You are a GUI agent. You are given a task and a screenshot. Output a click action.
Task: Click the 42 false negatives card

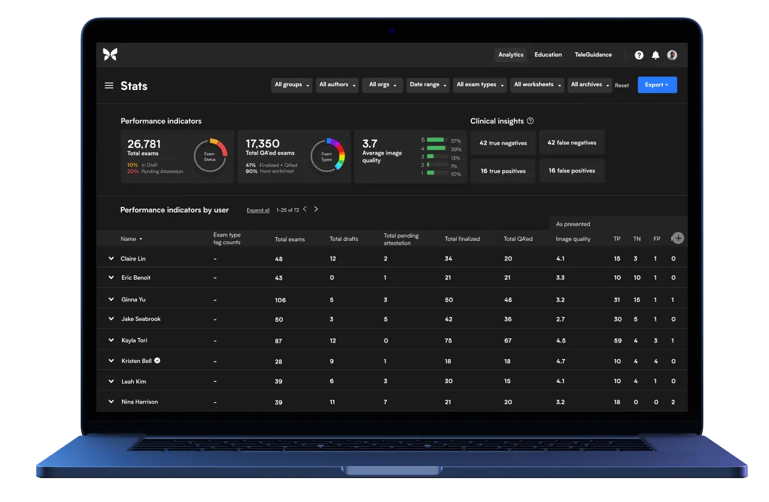tap(572, 142)
